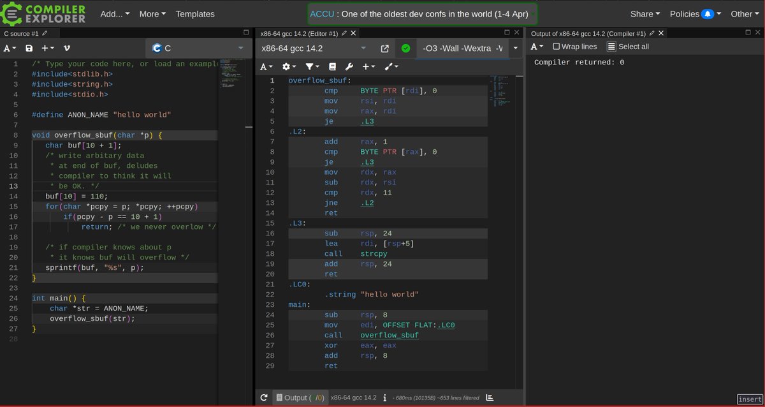Open the Policies menu
Viewport: 765px width, 407px height.
click(696, 13)
